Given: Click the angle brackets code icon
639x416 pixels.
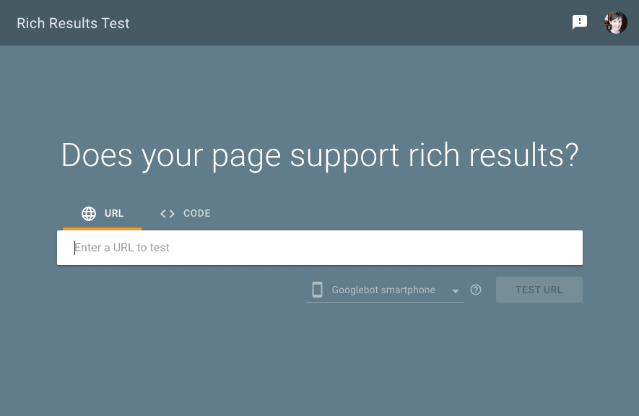Looking at the screenshot, I should 168,213.
